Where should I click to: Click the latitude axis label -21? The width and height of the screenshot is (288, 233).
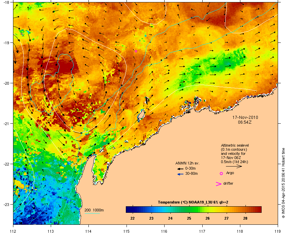tap(7, 123)
